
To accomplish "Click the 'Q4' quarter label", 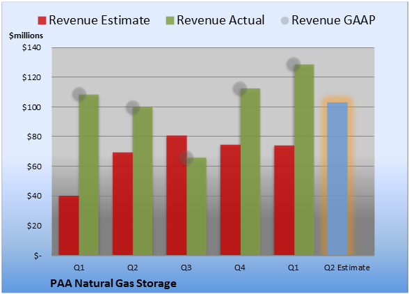I will click(x=240, y=268).
